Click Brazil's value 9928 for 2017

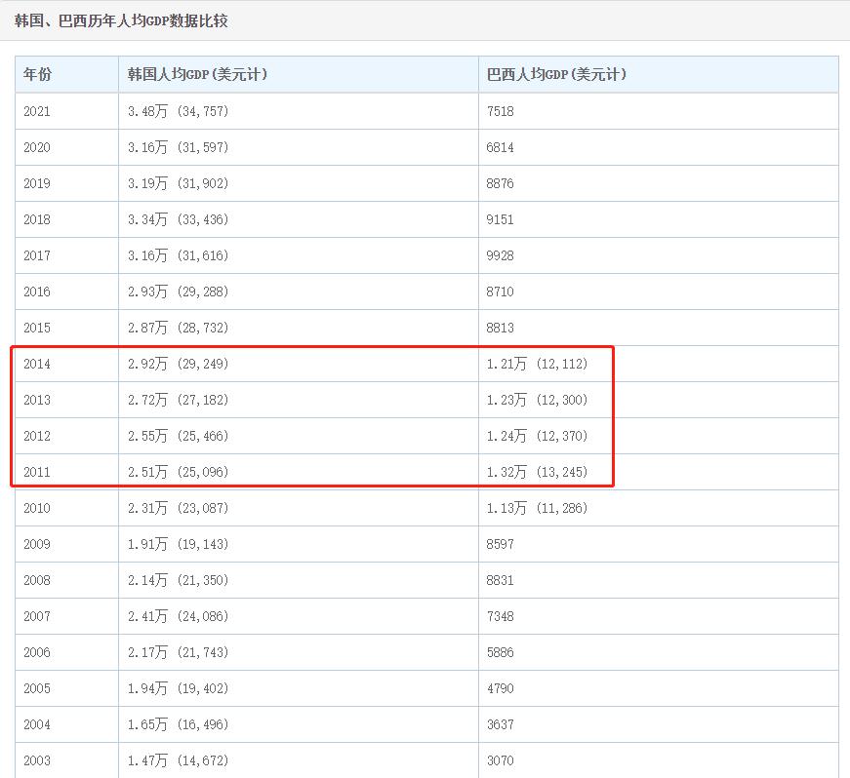click(x=501, y=255)
